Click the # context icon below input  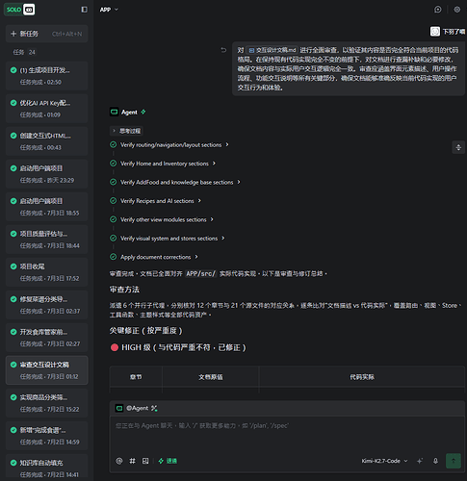coord(132,461)
